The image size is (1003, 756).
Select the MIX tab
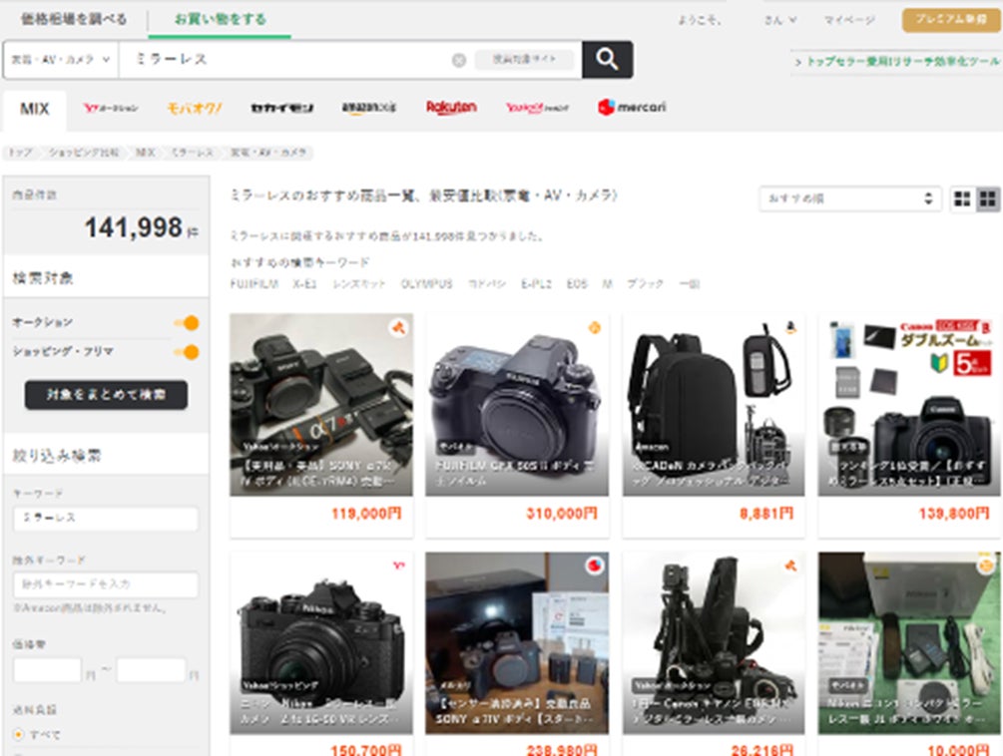(35, 110)
